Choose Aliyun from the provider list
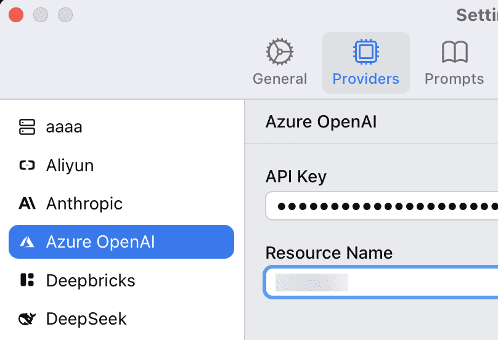Viewport: 498px width, 340px height. coord(121,166)
